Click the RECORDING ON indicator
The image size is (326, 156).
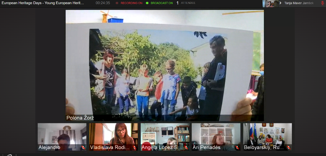pos(129,3)
